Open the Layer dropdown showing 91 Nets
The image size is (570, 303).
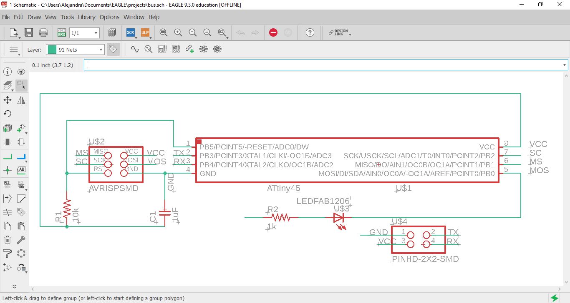[x=75, y=50]
